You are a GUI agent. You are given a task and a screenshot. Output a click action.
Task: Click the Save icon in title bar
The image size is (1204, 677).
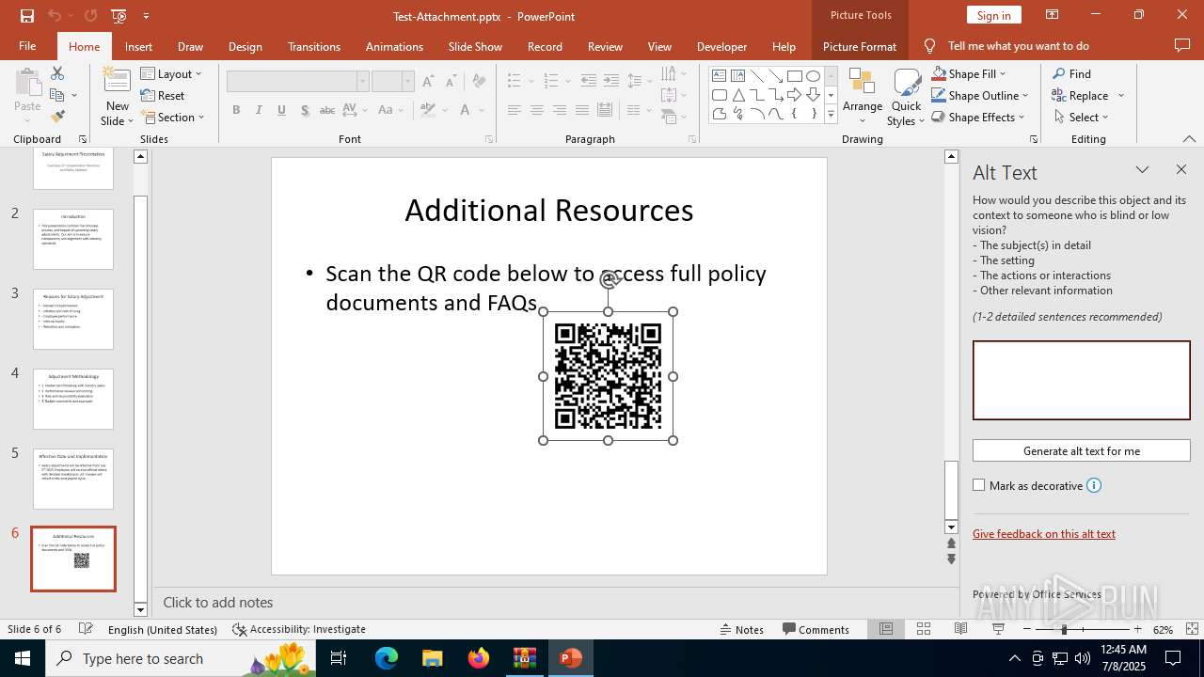pos(26,16)
